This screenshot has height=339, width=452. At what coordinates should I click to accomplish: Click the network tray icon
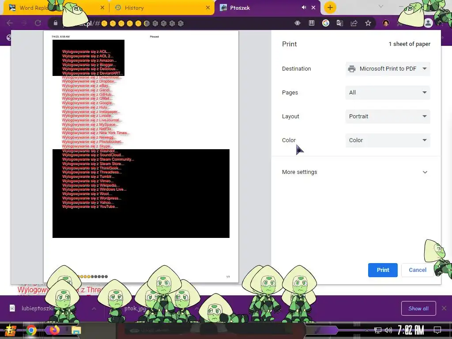378,330
